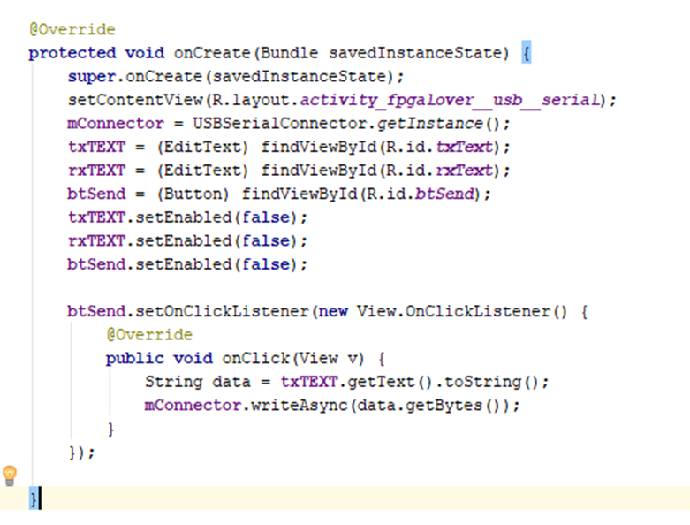Click the writeAsync method call
690x525 pixels.
click(300, 406)
